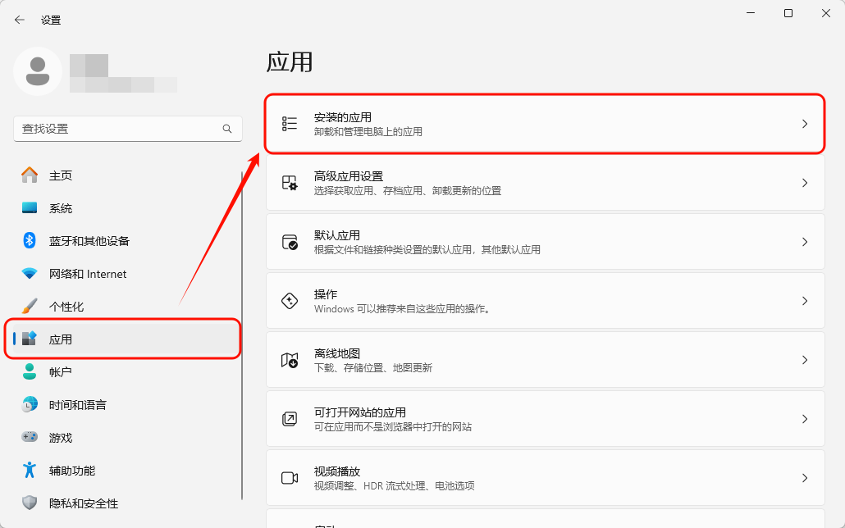Click the 隐私和安全性 shield icon
The width and height of the screenshot is (845, 528).
(30, 503)
